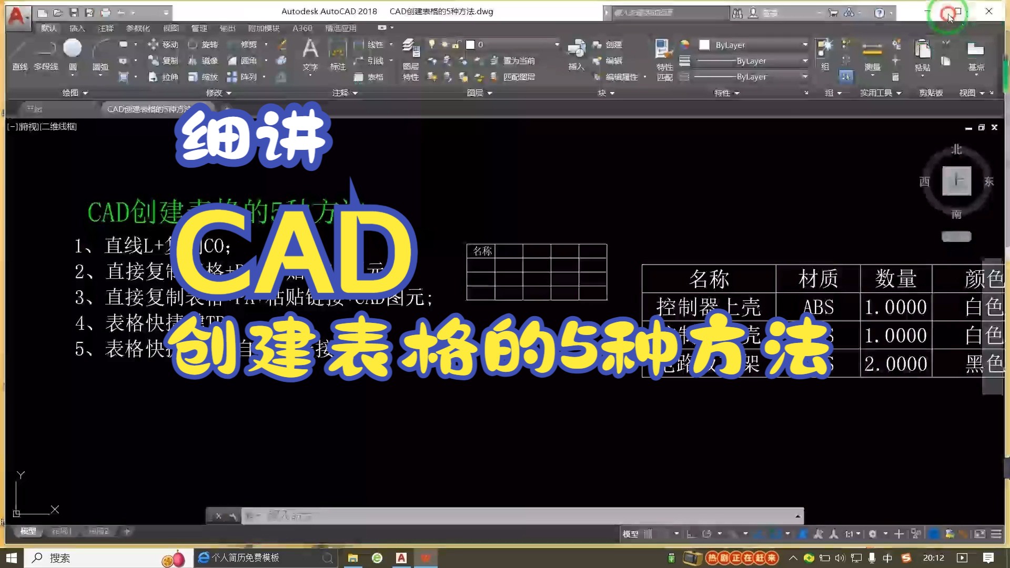Image resolution: width=1010 pixels, height=568 pixels.
Task: Activate the Move (移动) command
Action: coord(164,45)
